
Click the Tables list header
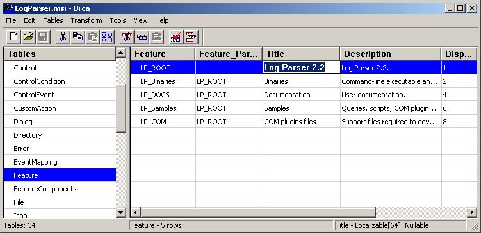pos(60,54)
